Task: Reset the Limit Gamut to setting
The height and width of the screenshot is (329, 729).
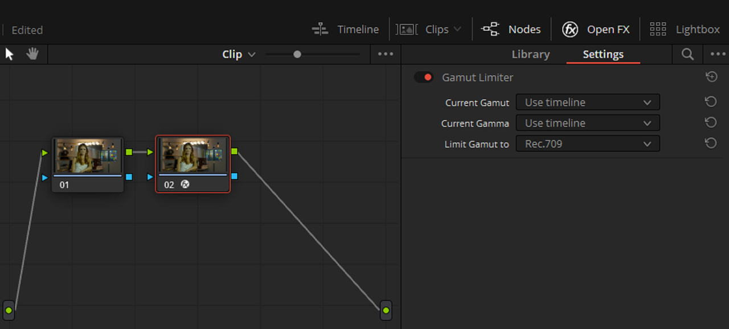Action: [710, 143]
